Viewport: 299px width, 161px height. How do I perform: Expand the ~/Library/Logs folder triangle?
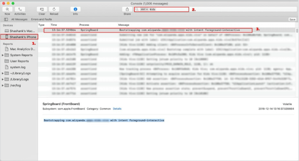(3, 73)
